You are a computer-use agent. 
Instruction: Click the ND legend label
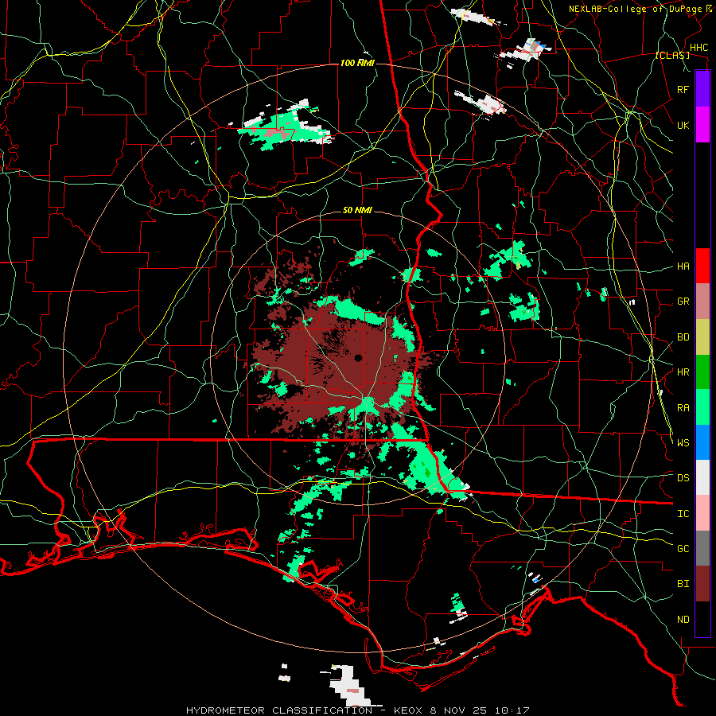click(683, 620)
